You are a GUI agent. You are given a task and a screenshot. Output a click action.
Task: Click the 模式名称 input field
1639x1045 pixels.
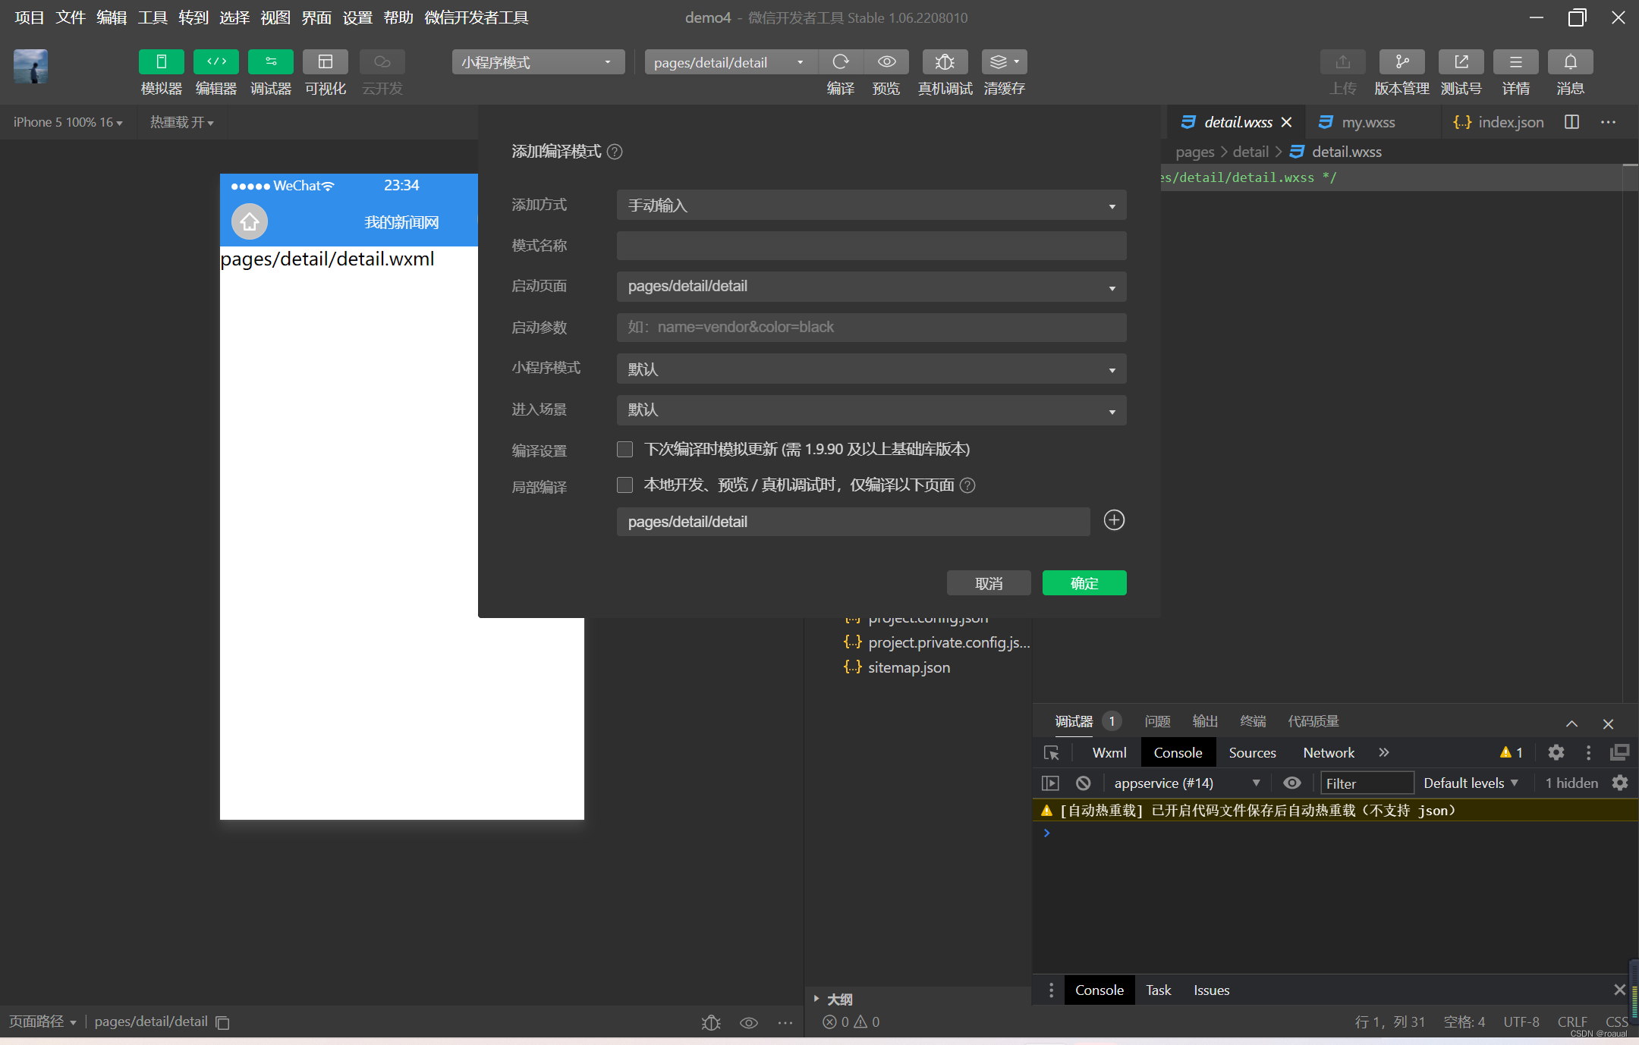tap(870, 246)
